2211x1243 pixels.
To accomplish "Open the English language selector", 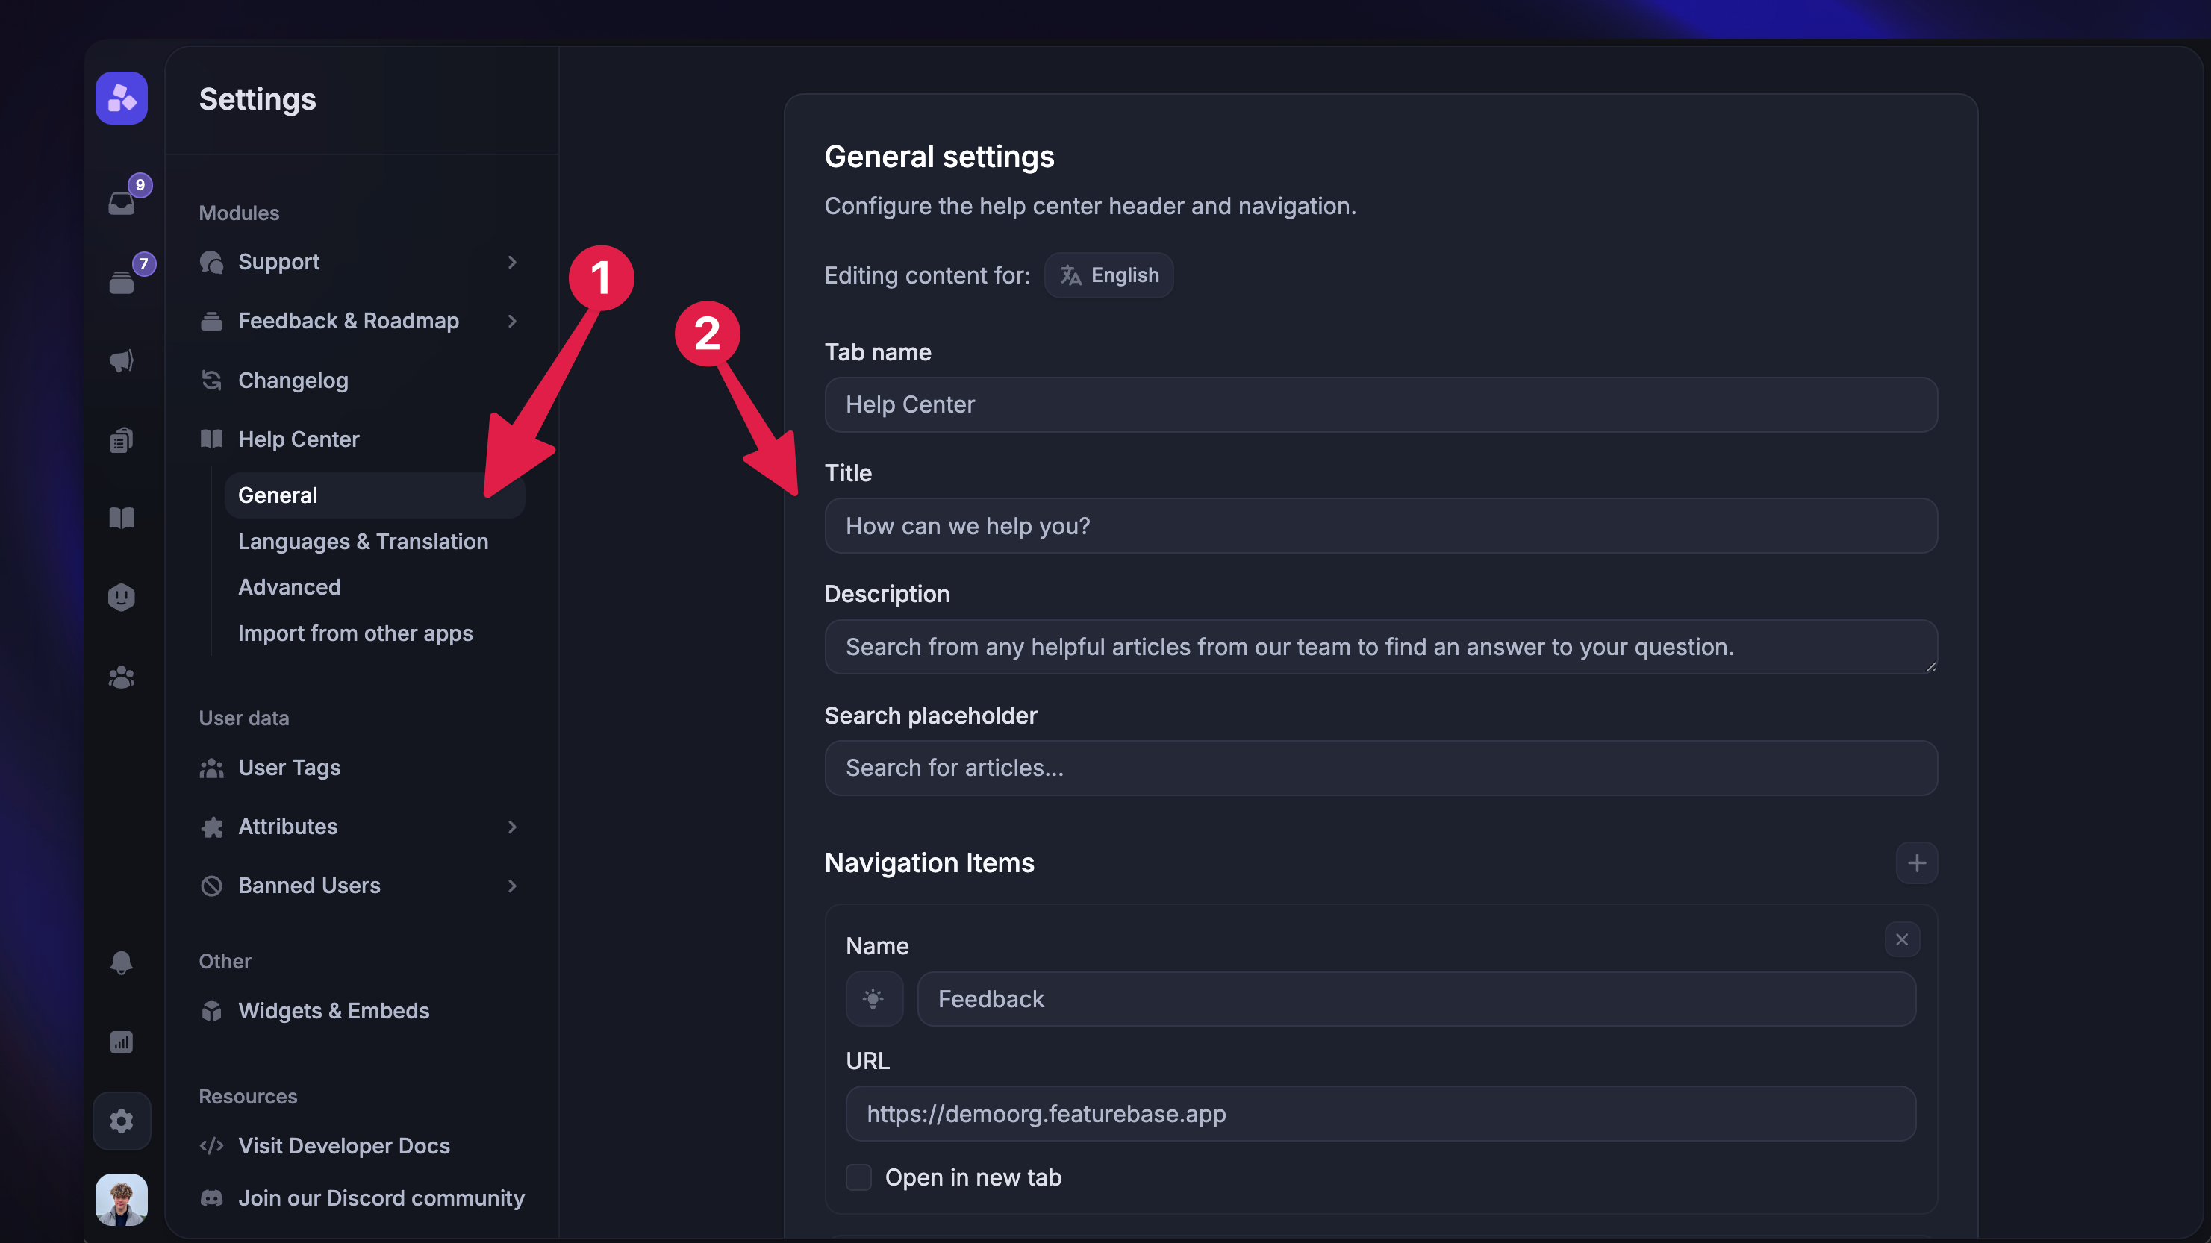I will (1108, 275).
